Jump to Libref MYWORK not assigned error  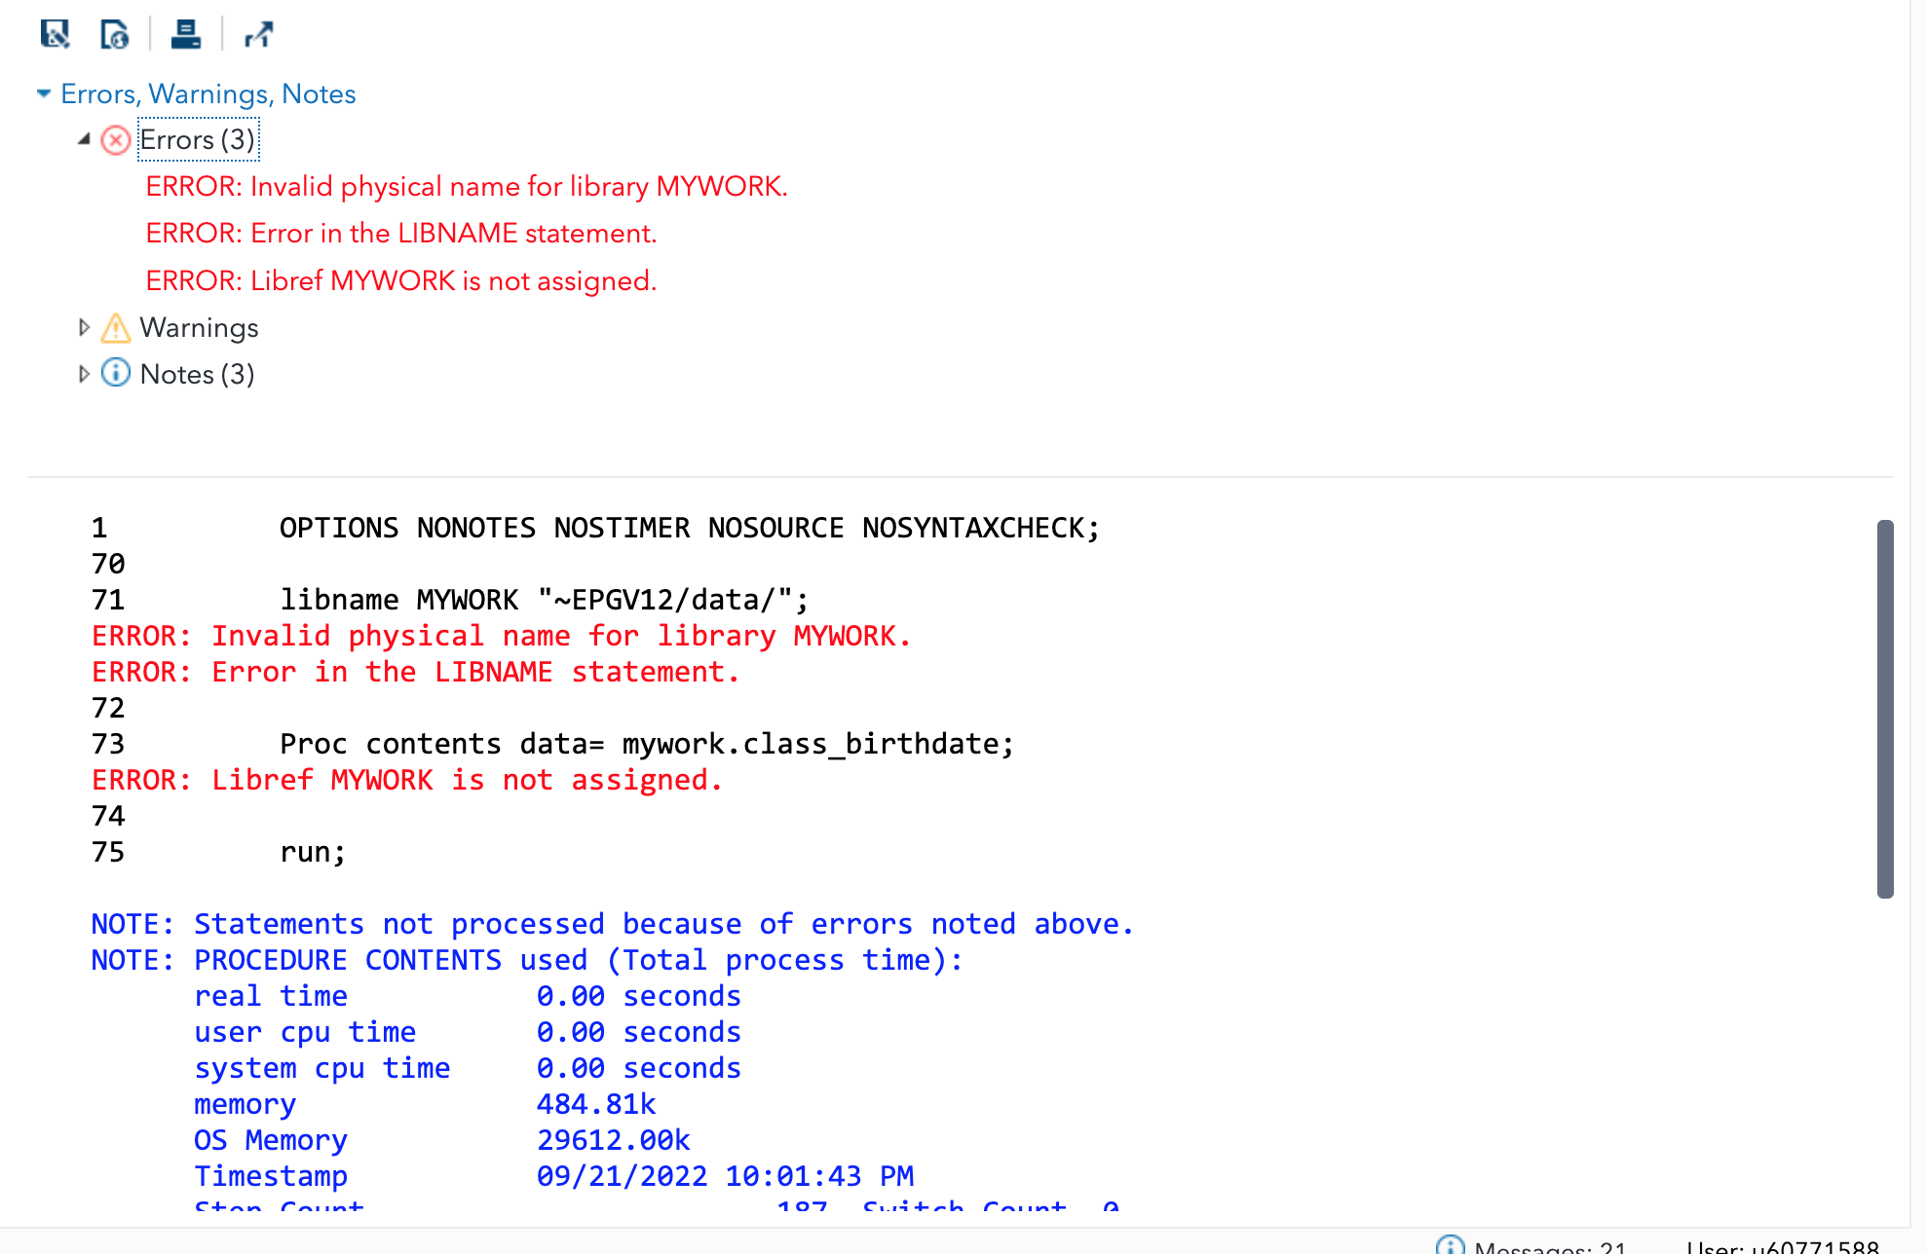tap(401, 281)
